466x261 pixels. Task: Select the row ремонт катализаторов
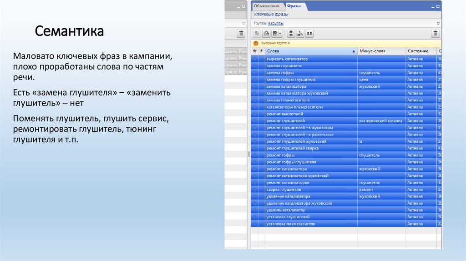click(x=346, y=183)
